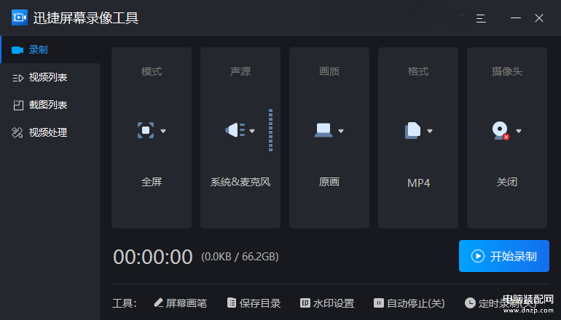Click the 原画 quality label
The height and width of the screenshot is (320, 561).
(x=329, y=182)
